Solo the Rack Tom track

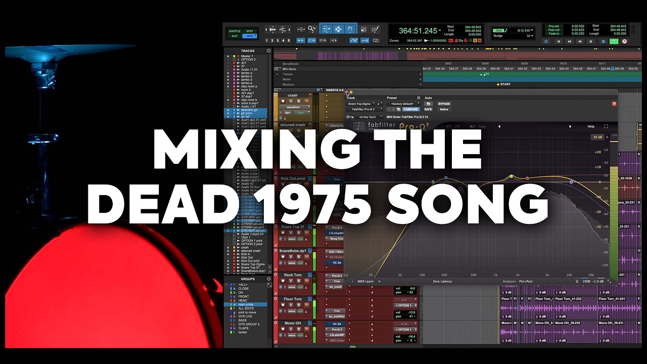coord(299,281)
